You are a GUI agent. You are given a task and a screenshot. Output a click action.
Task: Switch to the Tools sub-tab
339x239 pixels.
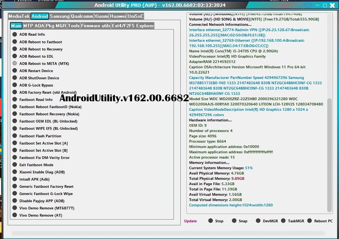click(74, 26)
